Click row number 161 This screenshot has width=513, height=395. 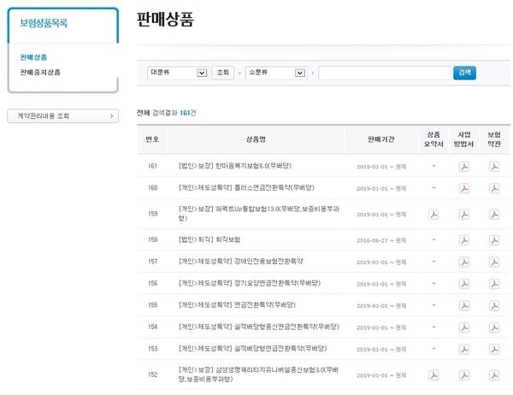pos(152,166)
